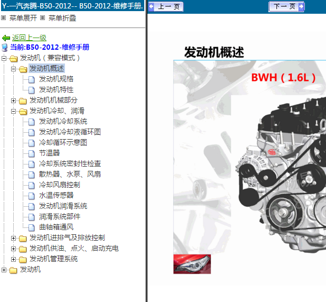Open the 冷却循环示意图 page
The height and width of the screenshot is (302, 326).
coord(63,142)
